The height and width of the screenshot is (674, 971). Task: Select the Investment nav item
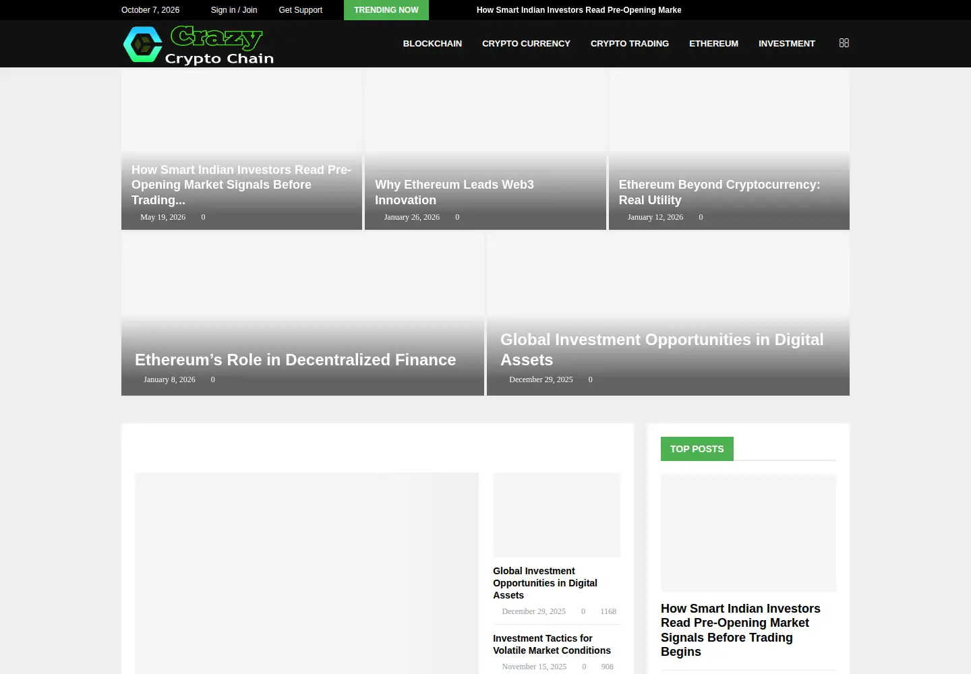(x=786, y=44)
